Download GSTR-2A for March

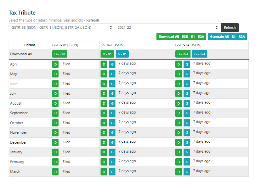pyautogui.click(x=179, y=172)
